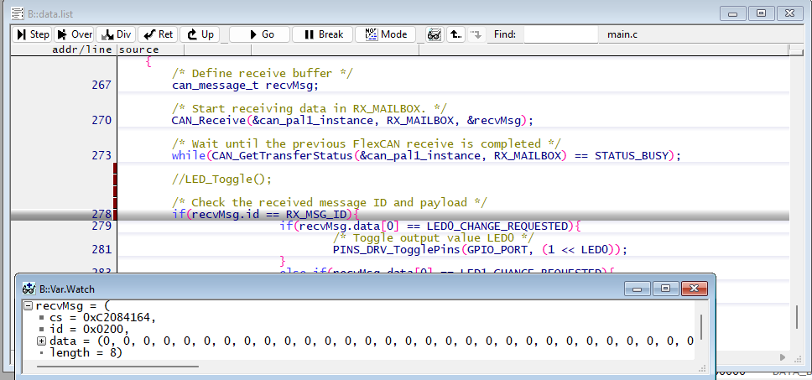
Task: Maximize the B::data.list window
Action: 761,13
